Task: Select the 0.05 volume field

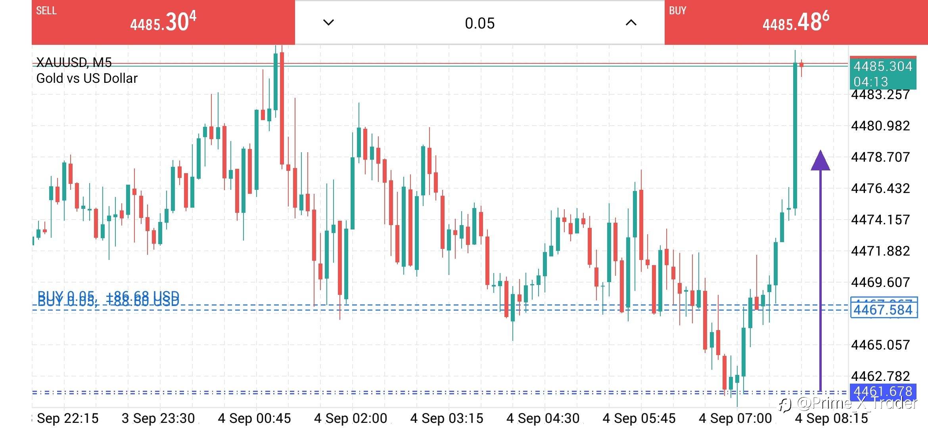Action: [480, 23]
